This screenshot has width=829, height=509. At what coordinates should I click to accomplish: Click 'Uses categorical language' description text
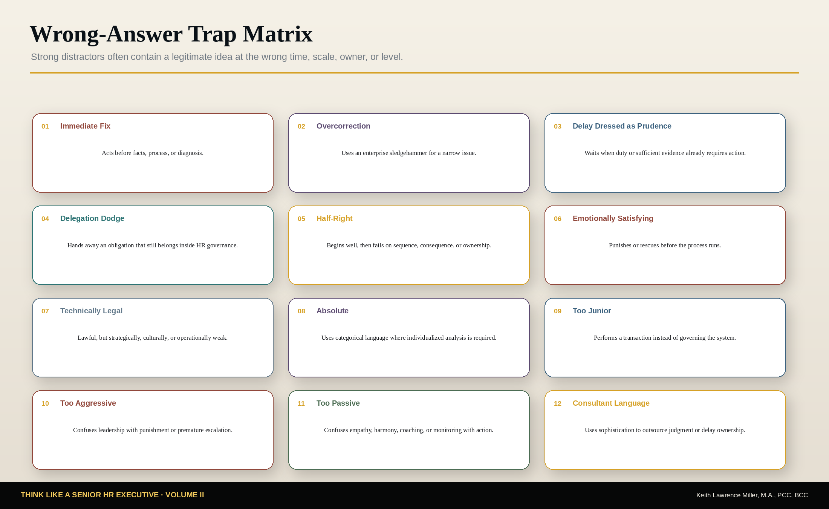[409, 337]
